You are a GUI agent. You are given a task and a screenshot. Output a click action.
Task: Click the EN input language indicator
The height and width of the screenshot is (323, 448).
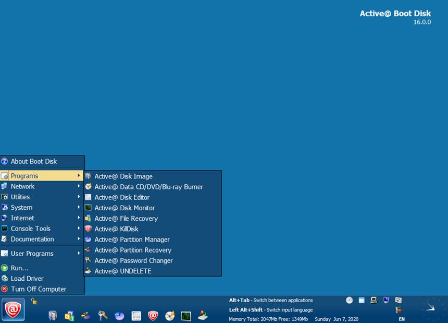(x=402, y=319)
